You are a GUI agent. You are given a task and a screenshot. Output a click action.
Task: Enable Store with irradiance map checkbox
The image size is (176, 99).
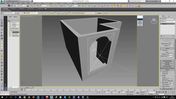(161, 81)
